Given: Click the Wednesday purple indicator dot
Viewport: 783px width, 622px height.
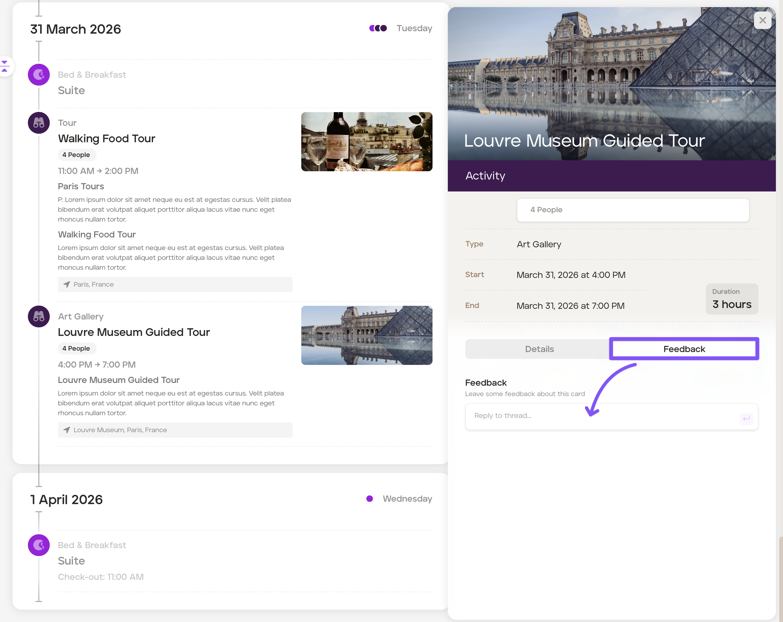Looking at the screenshot, I should (x=369, y=499).
